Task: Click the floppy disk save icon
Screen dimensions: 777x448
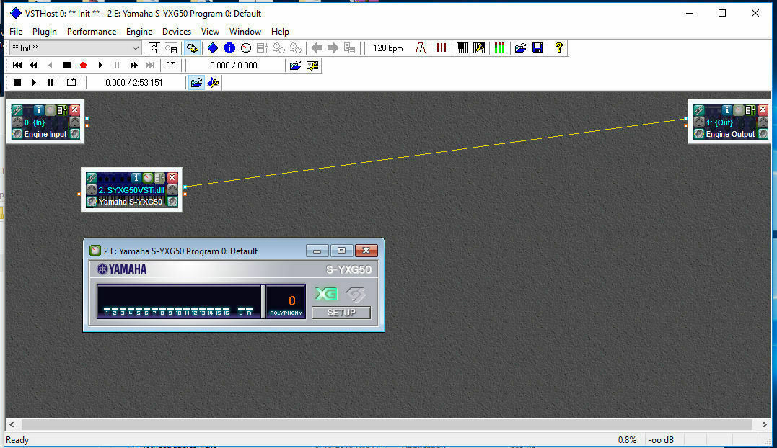Action: pyautogui.click(x=537, y=48)
